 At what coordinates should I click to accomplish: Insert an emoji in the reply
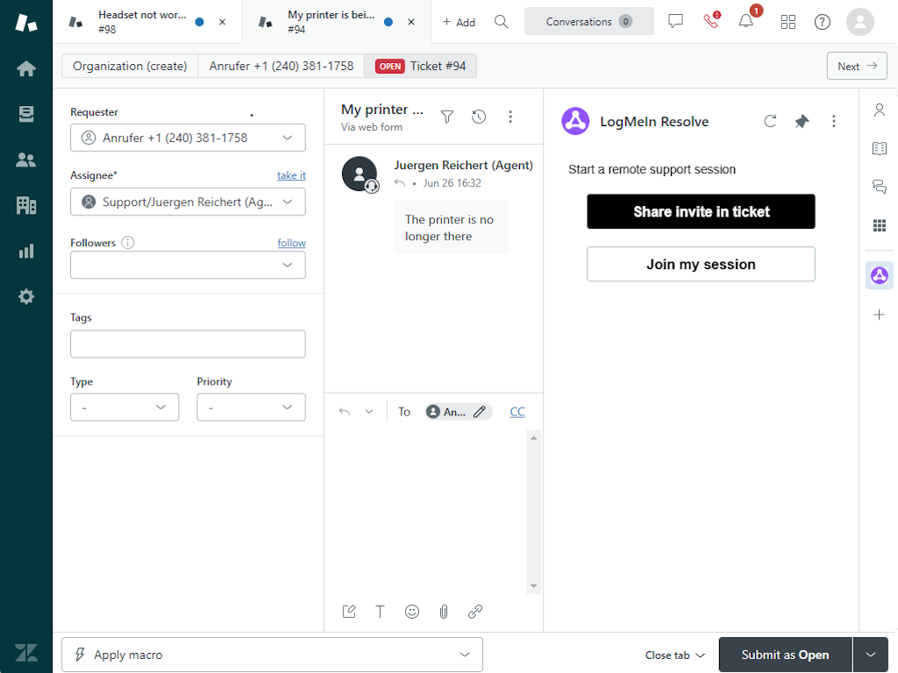[x=412, y=612]
